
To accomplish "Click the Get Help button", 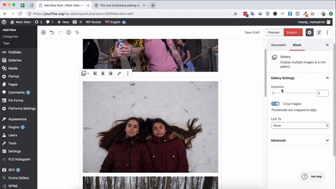I will pos(312,176).
